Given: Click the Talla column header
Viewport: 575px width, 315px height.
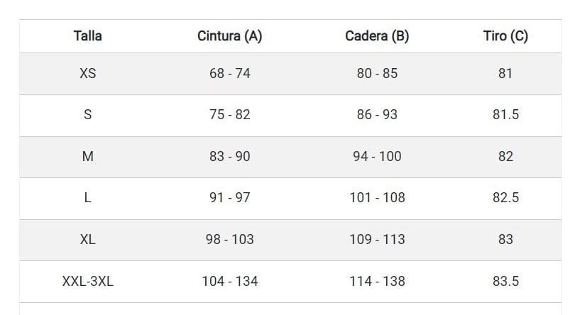Looking at the screenshot, I should pos(87,36).
